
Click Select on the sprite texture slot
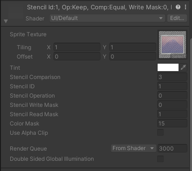pos(179,56)
